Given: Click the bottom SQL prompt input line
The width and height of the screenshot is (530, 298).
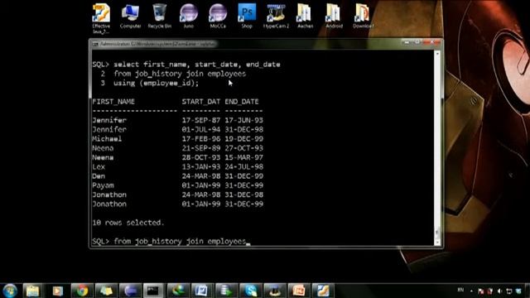Looking at the screenshot, I should pos(171,241).
